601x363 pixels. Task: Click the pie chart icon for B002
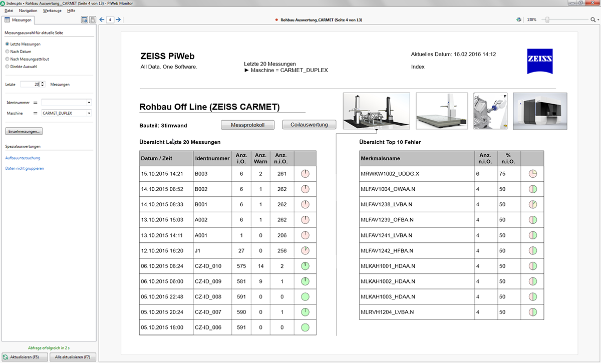(305, 189)
